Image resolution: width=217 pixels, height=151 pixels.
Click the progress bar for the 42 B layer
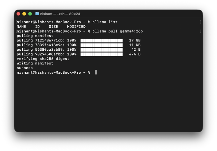tap(102, 50)
